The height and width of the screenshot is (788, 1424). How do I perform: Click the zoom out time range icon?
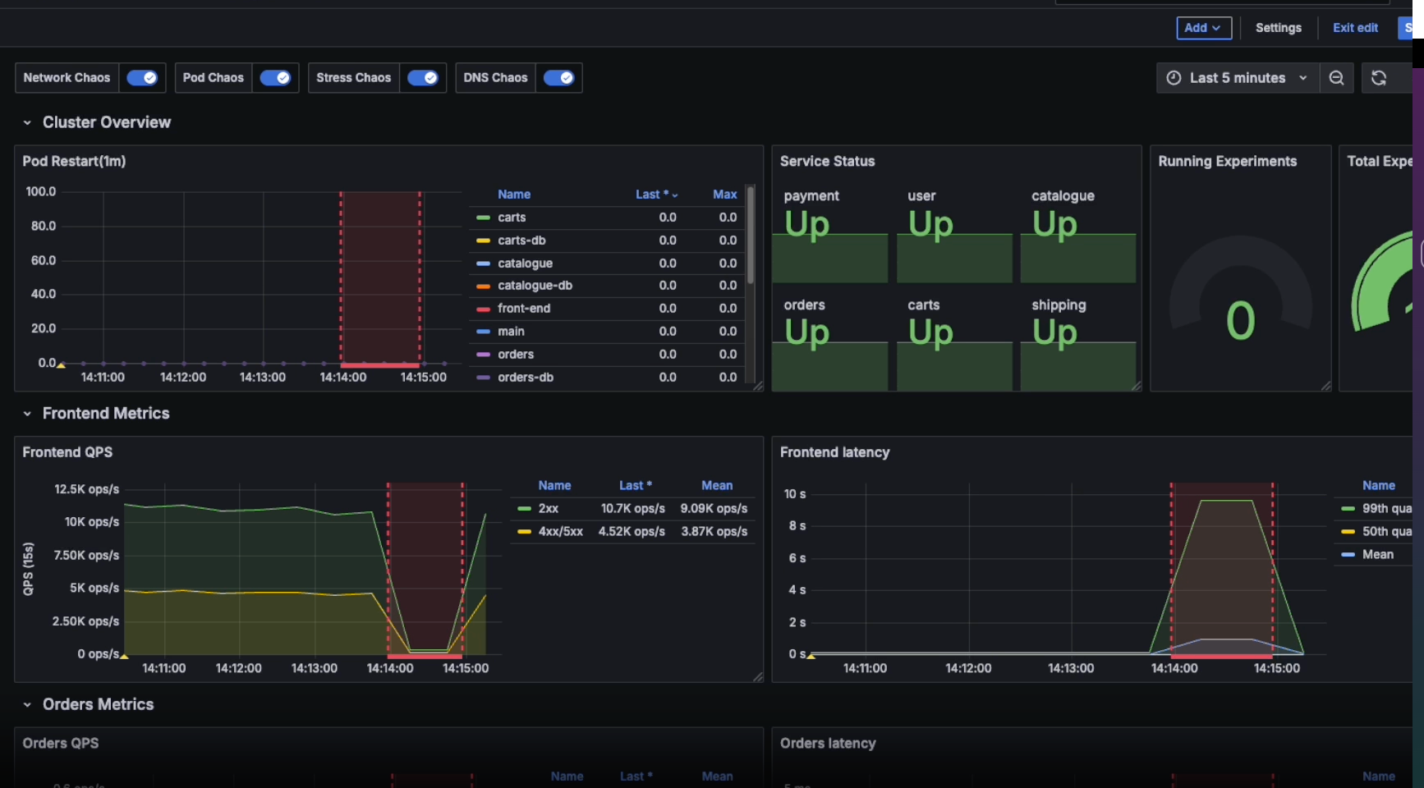[x=1336, y=78]
